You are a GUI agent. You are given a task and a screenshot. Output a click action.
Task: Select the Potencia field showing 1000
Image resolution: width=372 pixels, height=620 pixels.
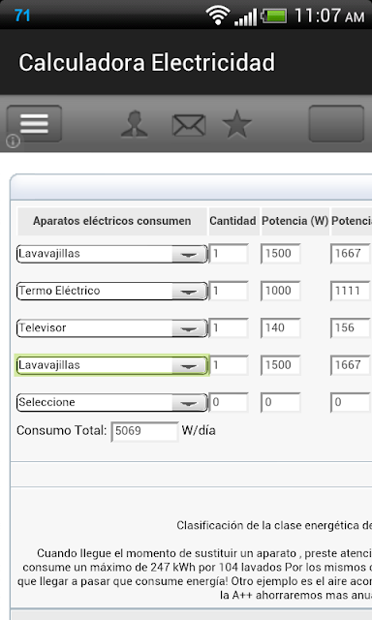tap(281, 291)
